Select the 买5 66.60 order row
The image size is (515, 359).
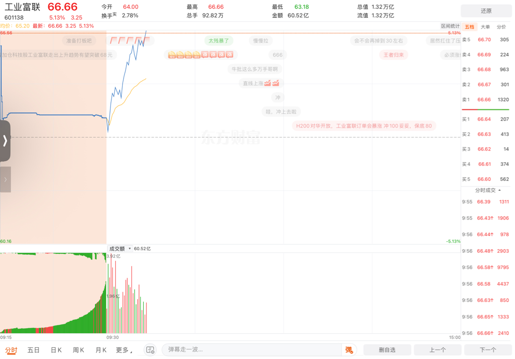tap(486, 179)
